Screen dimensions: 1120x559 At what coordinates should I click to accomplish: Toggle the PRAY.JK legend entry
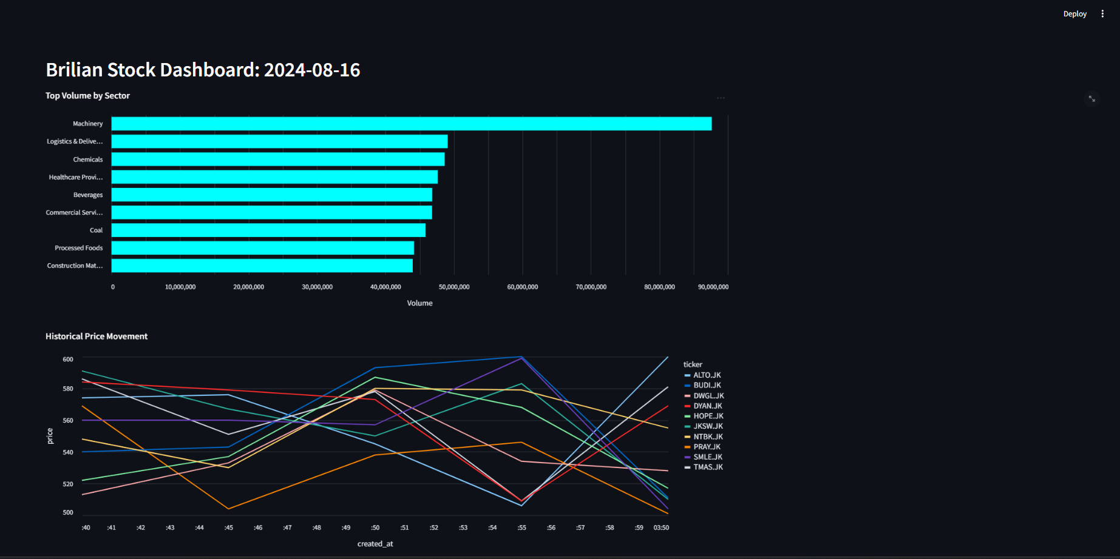(706, 446)
